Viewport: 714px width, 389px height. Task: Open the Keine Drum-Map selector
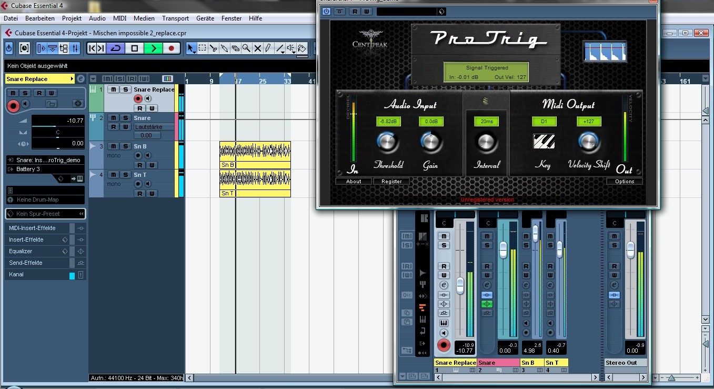pos(45,200)
